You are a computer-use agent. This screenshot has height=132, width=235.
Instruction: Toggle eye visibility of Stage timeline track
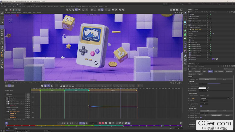(27, 94)
